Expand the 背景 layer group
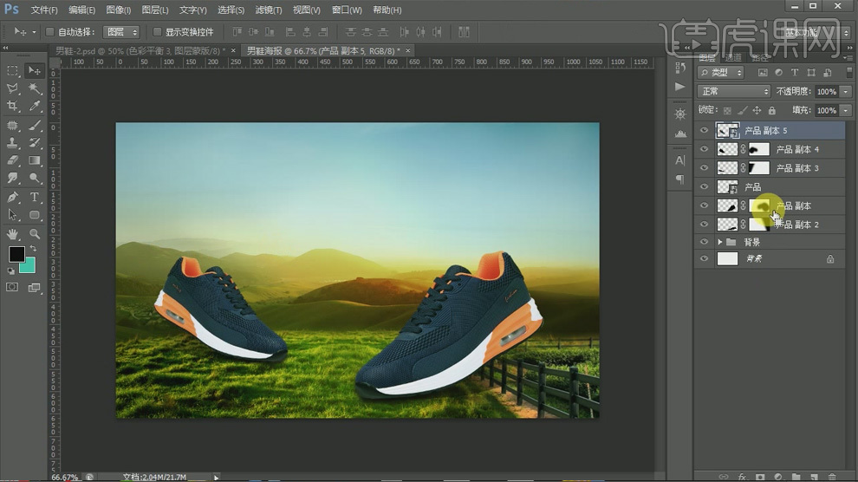Screen dimensions: 858x482 [719, 243]
